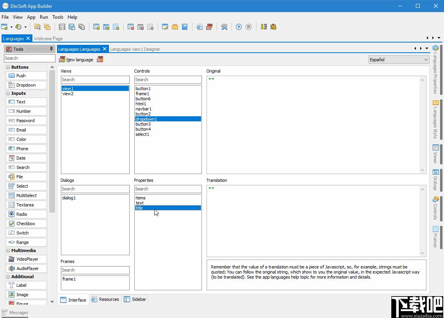Select the Switch control in Tools
Viewport: 444px width, 318px height.
tap(26, 233)
